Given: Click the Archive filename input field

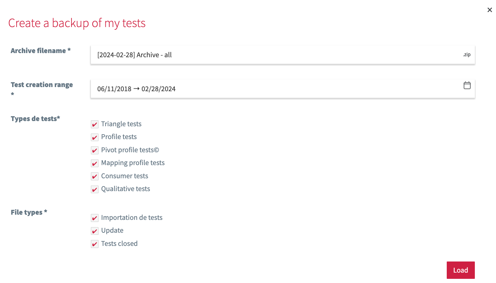Looking at the screenshot, I should 243,54.
